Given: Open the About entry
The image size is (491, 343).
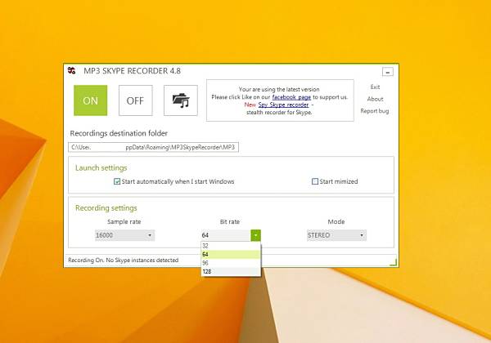Looking at the screenshot, I should 375,99.
